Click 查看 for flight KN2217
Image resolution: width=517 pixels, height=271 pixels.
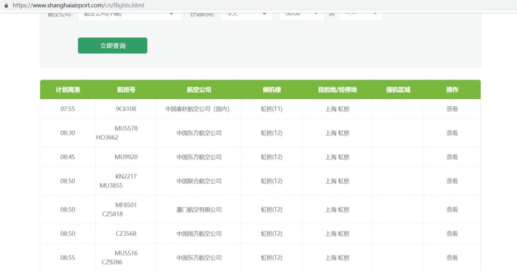pyautogui.click(x=452, y=181)
